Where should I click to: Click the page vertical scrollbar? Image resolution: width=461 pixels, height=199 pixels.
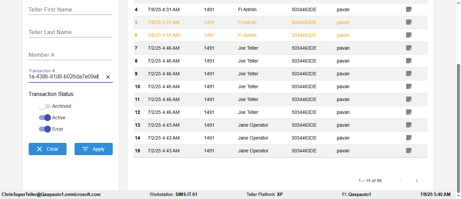[458, 128]
